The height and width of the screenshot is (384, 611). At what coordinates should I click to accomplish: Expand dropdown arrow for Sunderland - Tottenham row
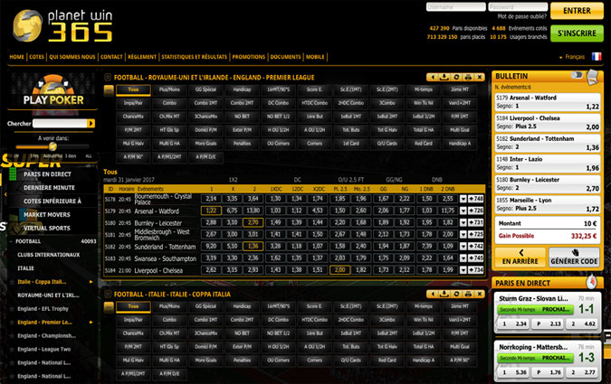[x=463, y=247]
